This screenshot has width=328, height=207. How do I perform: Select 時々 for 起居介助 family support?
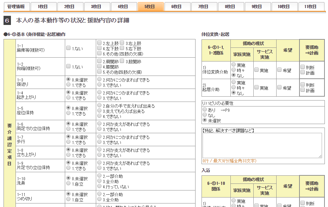click(234, 88)
